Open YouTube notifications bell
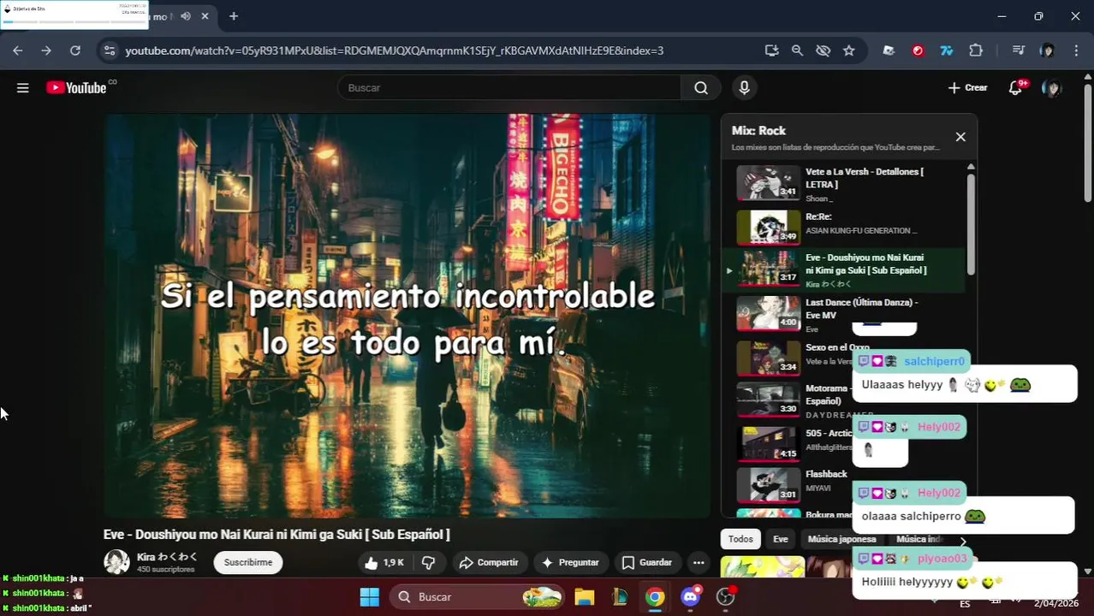This screenshot has width=1094, height=616. tap(1016, 87)
